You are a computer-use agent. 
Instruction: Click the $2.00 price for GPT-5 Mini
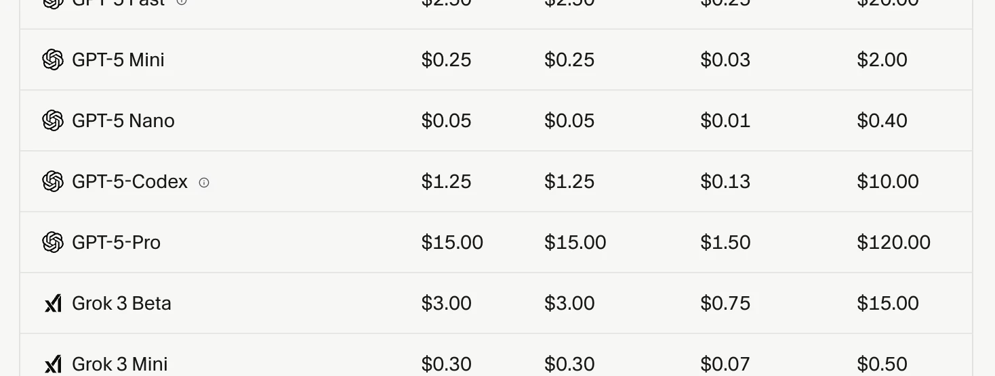[882, 60]
